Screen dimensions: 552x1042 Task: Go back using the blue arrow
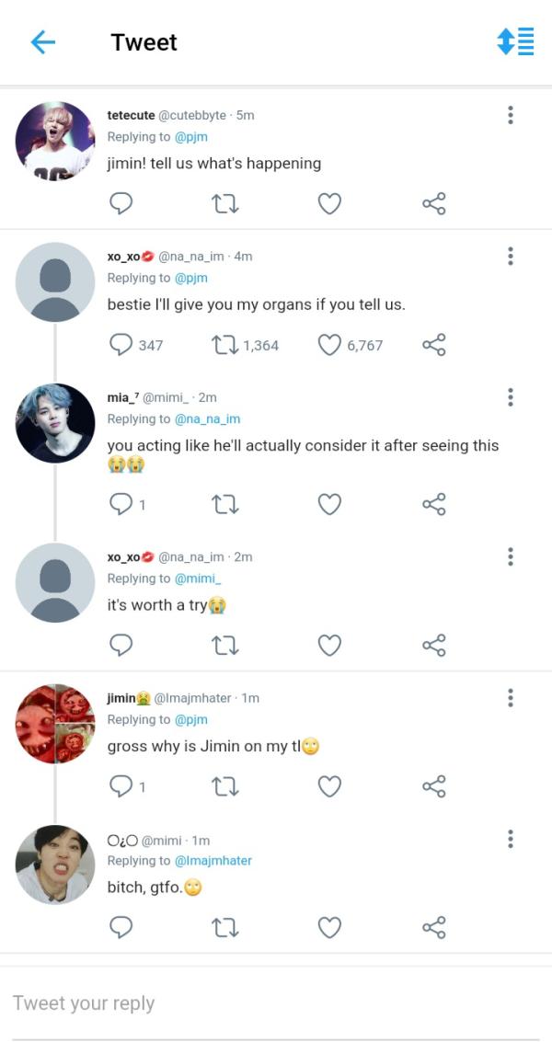[x=43, y=42]
